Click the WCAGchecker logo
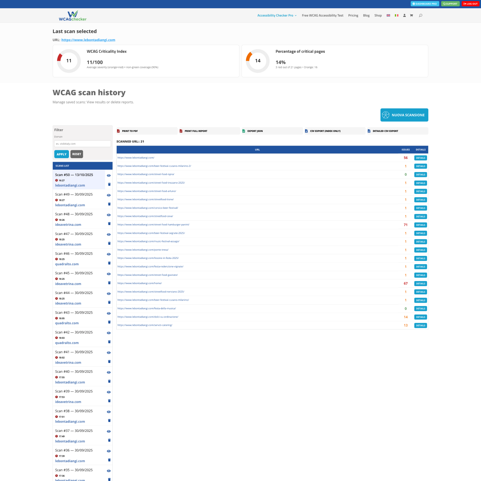Screen dimensions: 481x481 [x=73, y=16]
